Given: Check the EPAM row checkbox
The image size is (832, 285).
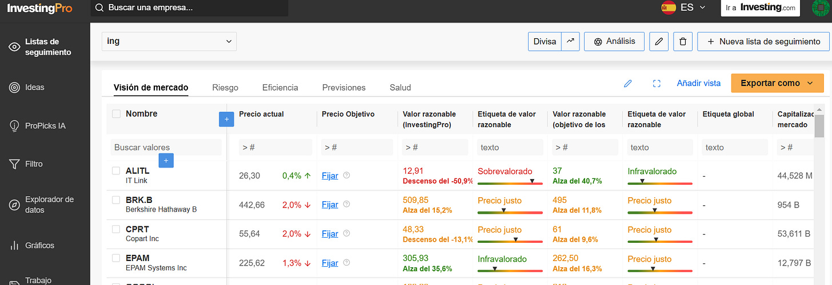Looking at the screenshot, I should pyautogui.click(x=116, y=258).
